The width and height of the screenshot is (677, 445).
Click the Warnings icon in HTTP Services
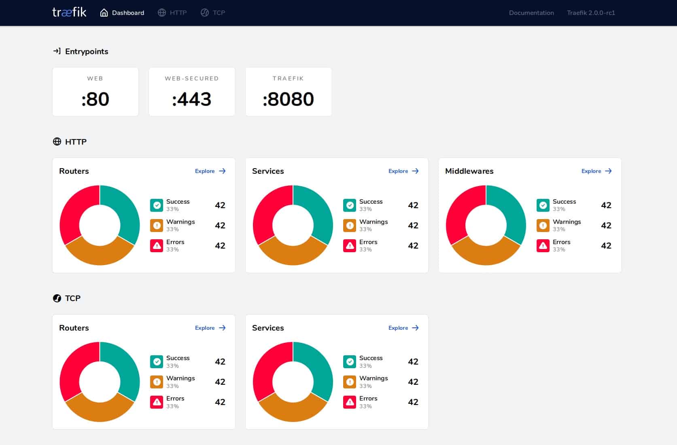pos(350,226)
